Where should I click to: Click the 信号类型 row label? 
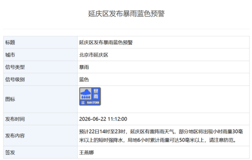pos(15,67)
